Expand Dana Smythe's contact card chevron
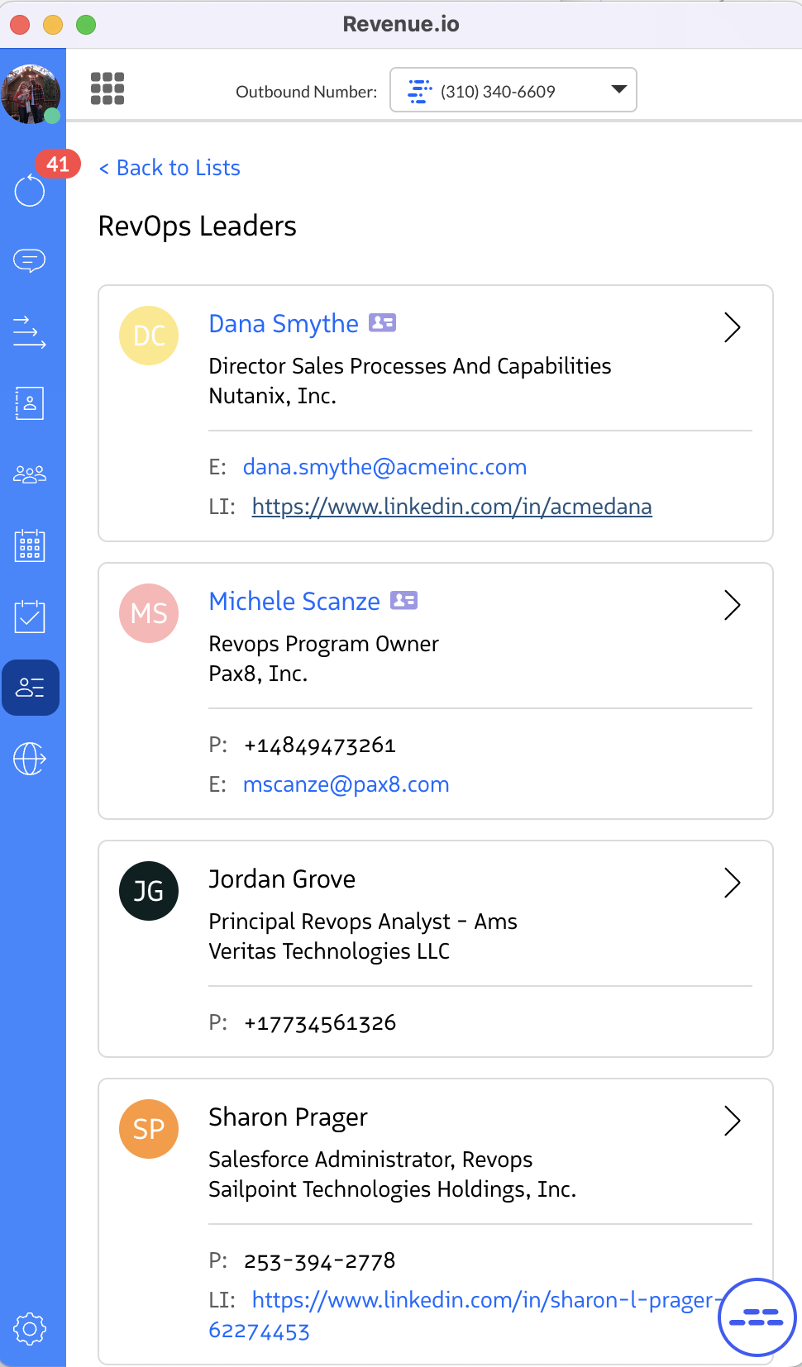Screen dimensions: 802x1367 732,327
